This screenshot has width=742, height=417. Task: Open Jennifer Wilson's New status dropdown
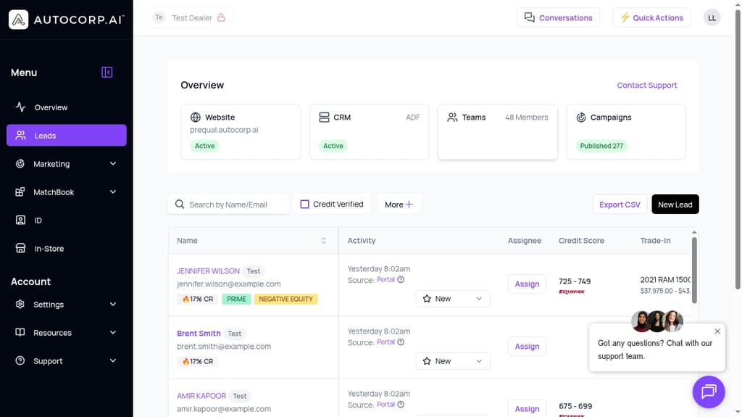tap(453, 299)
